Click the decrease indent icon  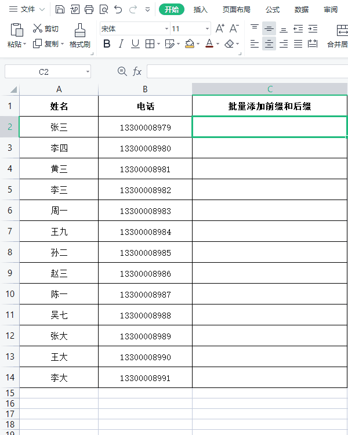[x=298, y=28]
